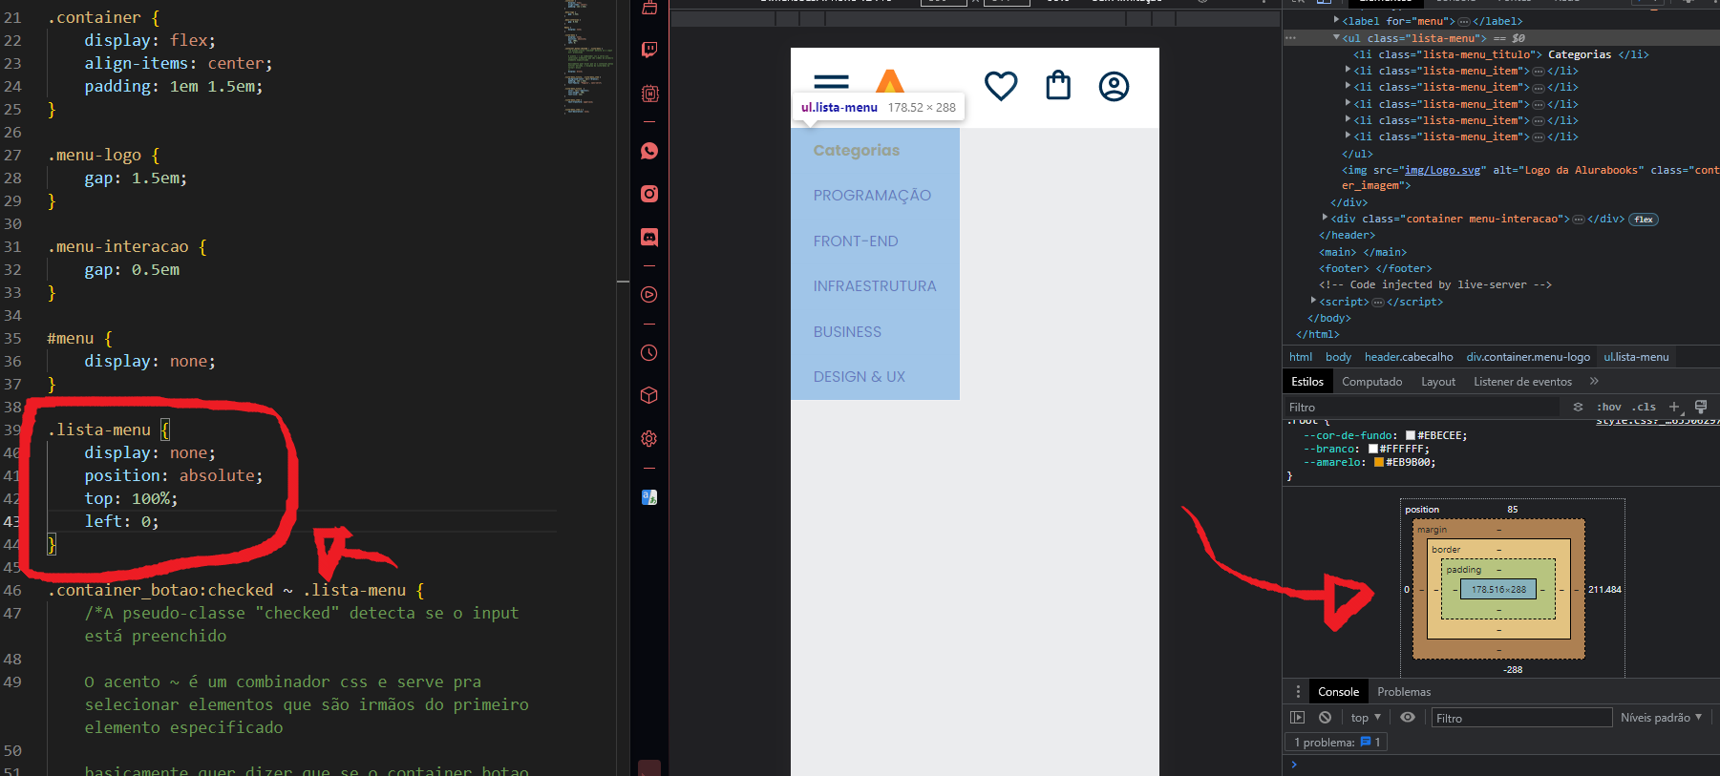This screenshot has height=776, width=1720.
Task: Add a new style rule with the plus icon
Action: point(1673,407)
